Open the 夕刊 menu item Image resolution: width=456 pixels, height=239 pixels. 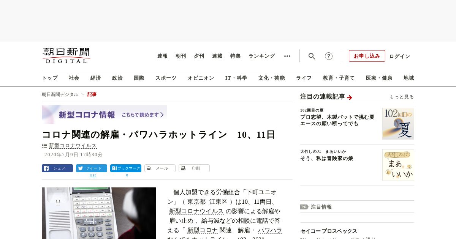pyautogui.click(x=199, y=56)
